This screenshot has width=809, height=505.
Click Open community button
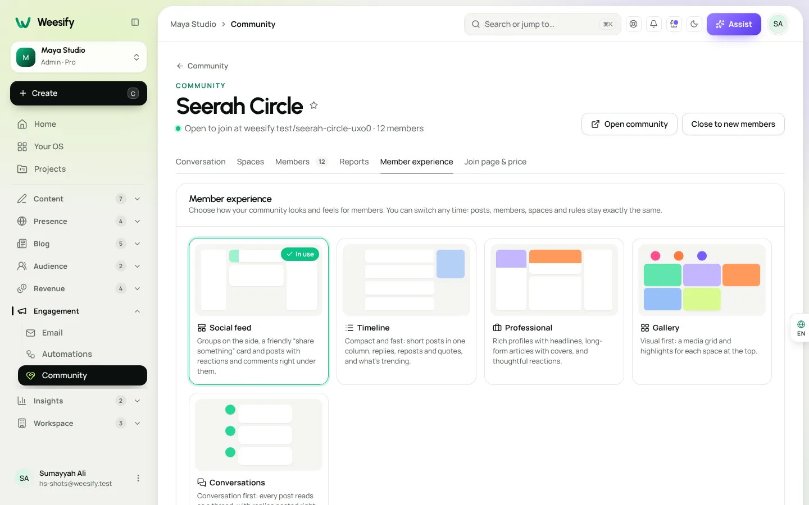(x=629, y=124)
